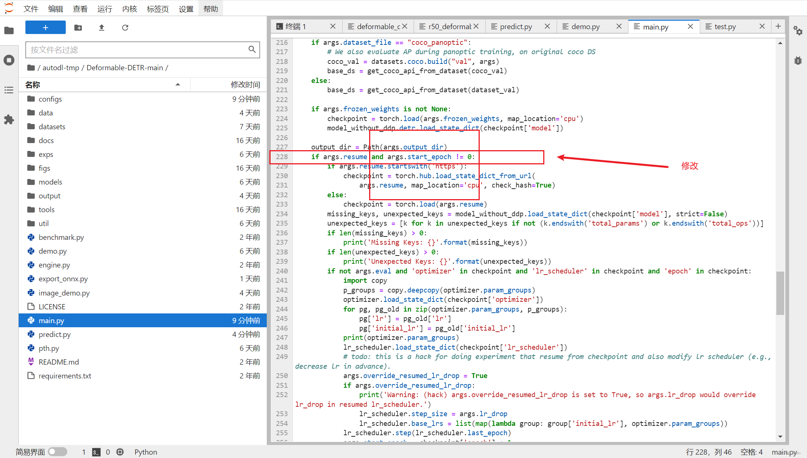Viewport: 807px width, 458px height.
Task: Select the util folder
Action: (143, 223)
